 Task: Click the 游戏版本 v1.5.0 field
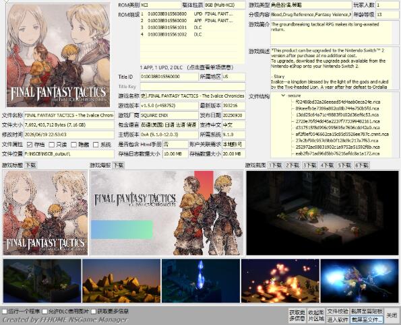click(x=169, y=106)
